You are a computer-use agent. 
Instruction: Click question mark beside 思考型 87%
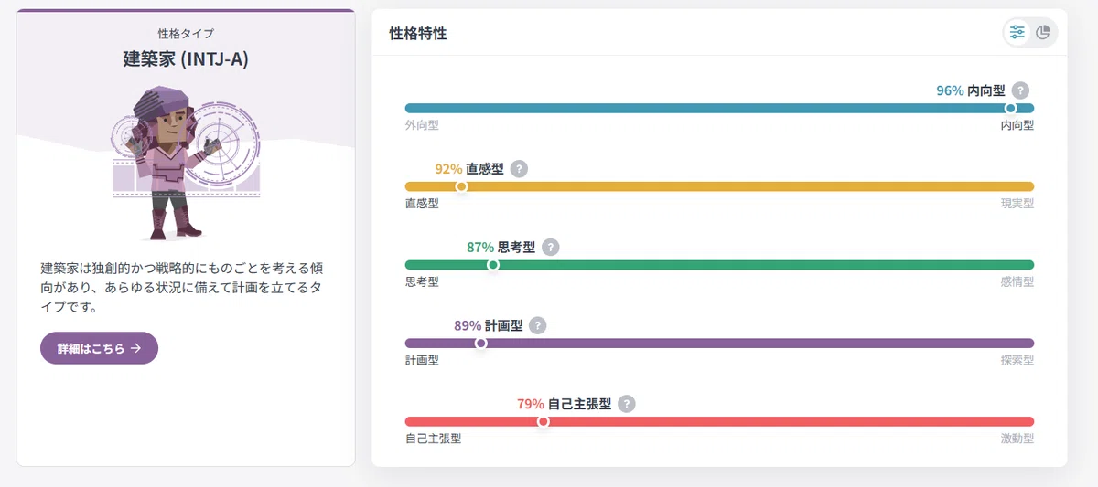[550, 247]
